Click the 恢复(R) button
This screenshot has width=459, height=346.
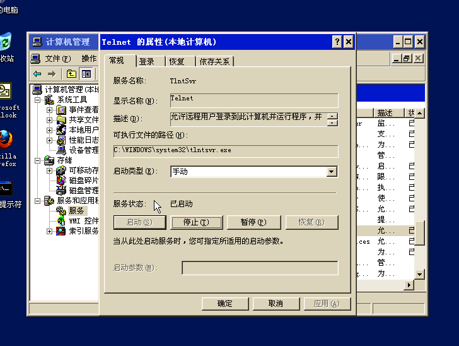(311, 222)
